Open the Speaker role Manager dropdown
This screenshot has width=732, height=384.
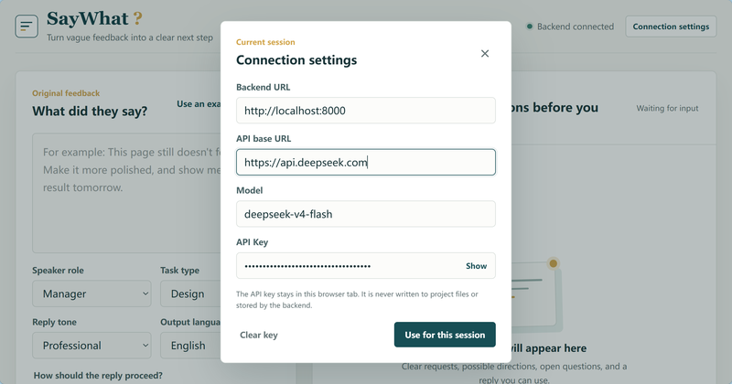click(x=91, y=293)
